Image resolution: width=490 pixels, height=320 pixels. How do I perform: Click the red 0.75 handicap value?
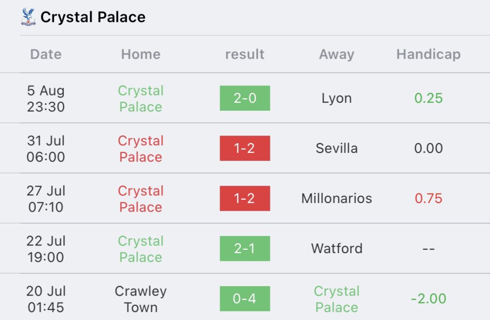click(x=428, y=198)
